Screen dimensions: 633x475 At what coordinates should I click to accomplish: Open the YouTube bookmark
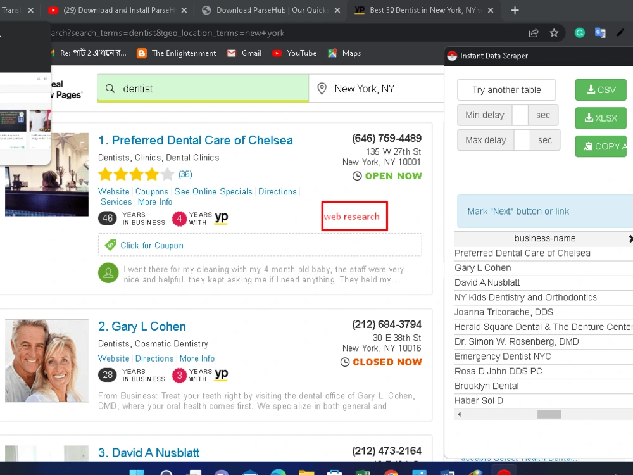click(x=294, y=53)
